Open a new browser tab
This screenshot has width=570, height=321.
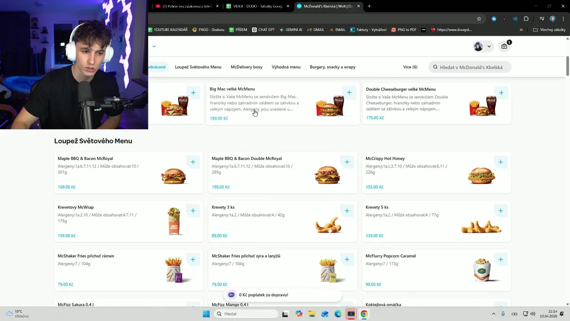click(x=369, y=6)
